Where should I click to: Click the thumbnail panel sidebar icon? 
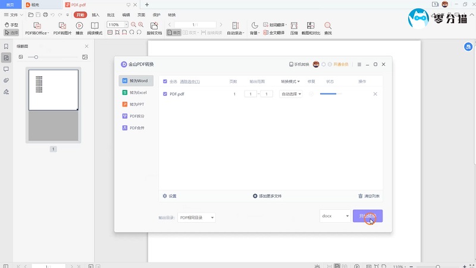6,58
